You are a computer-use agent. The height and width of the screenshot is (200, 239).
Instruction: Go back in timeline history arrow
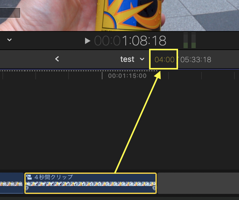(x=57, y=59)
